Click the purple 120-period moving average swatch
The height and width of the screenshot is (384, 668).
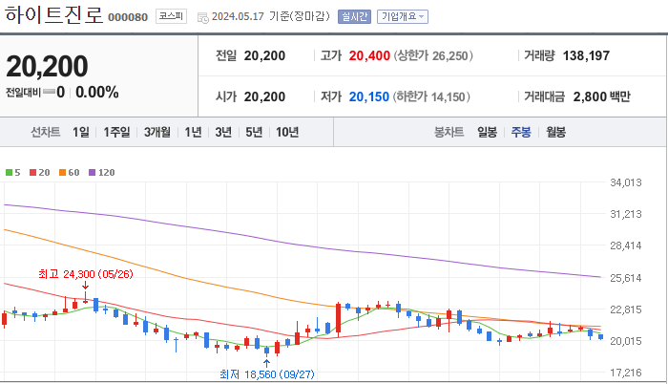click(x=92, y=172)
